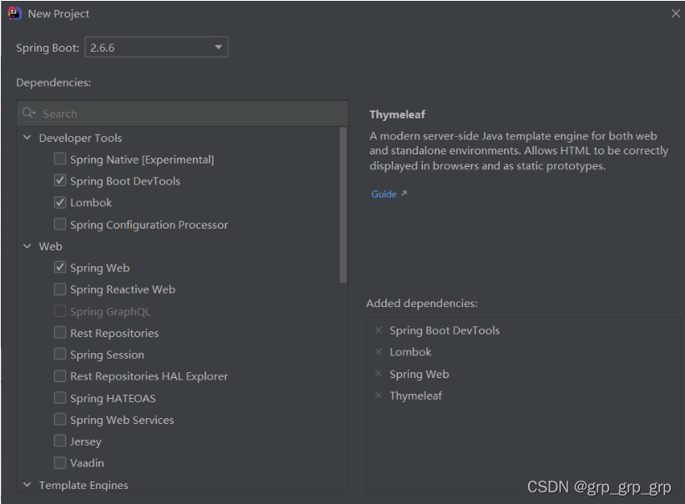Check Rest Repositories checkbox
Screen dimensions: 685x504
pyautogui.click(x=60, y=332)
